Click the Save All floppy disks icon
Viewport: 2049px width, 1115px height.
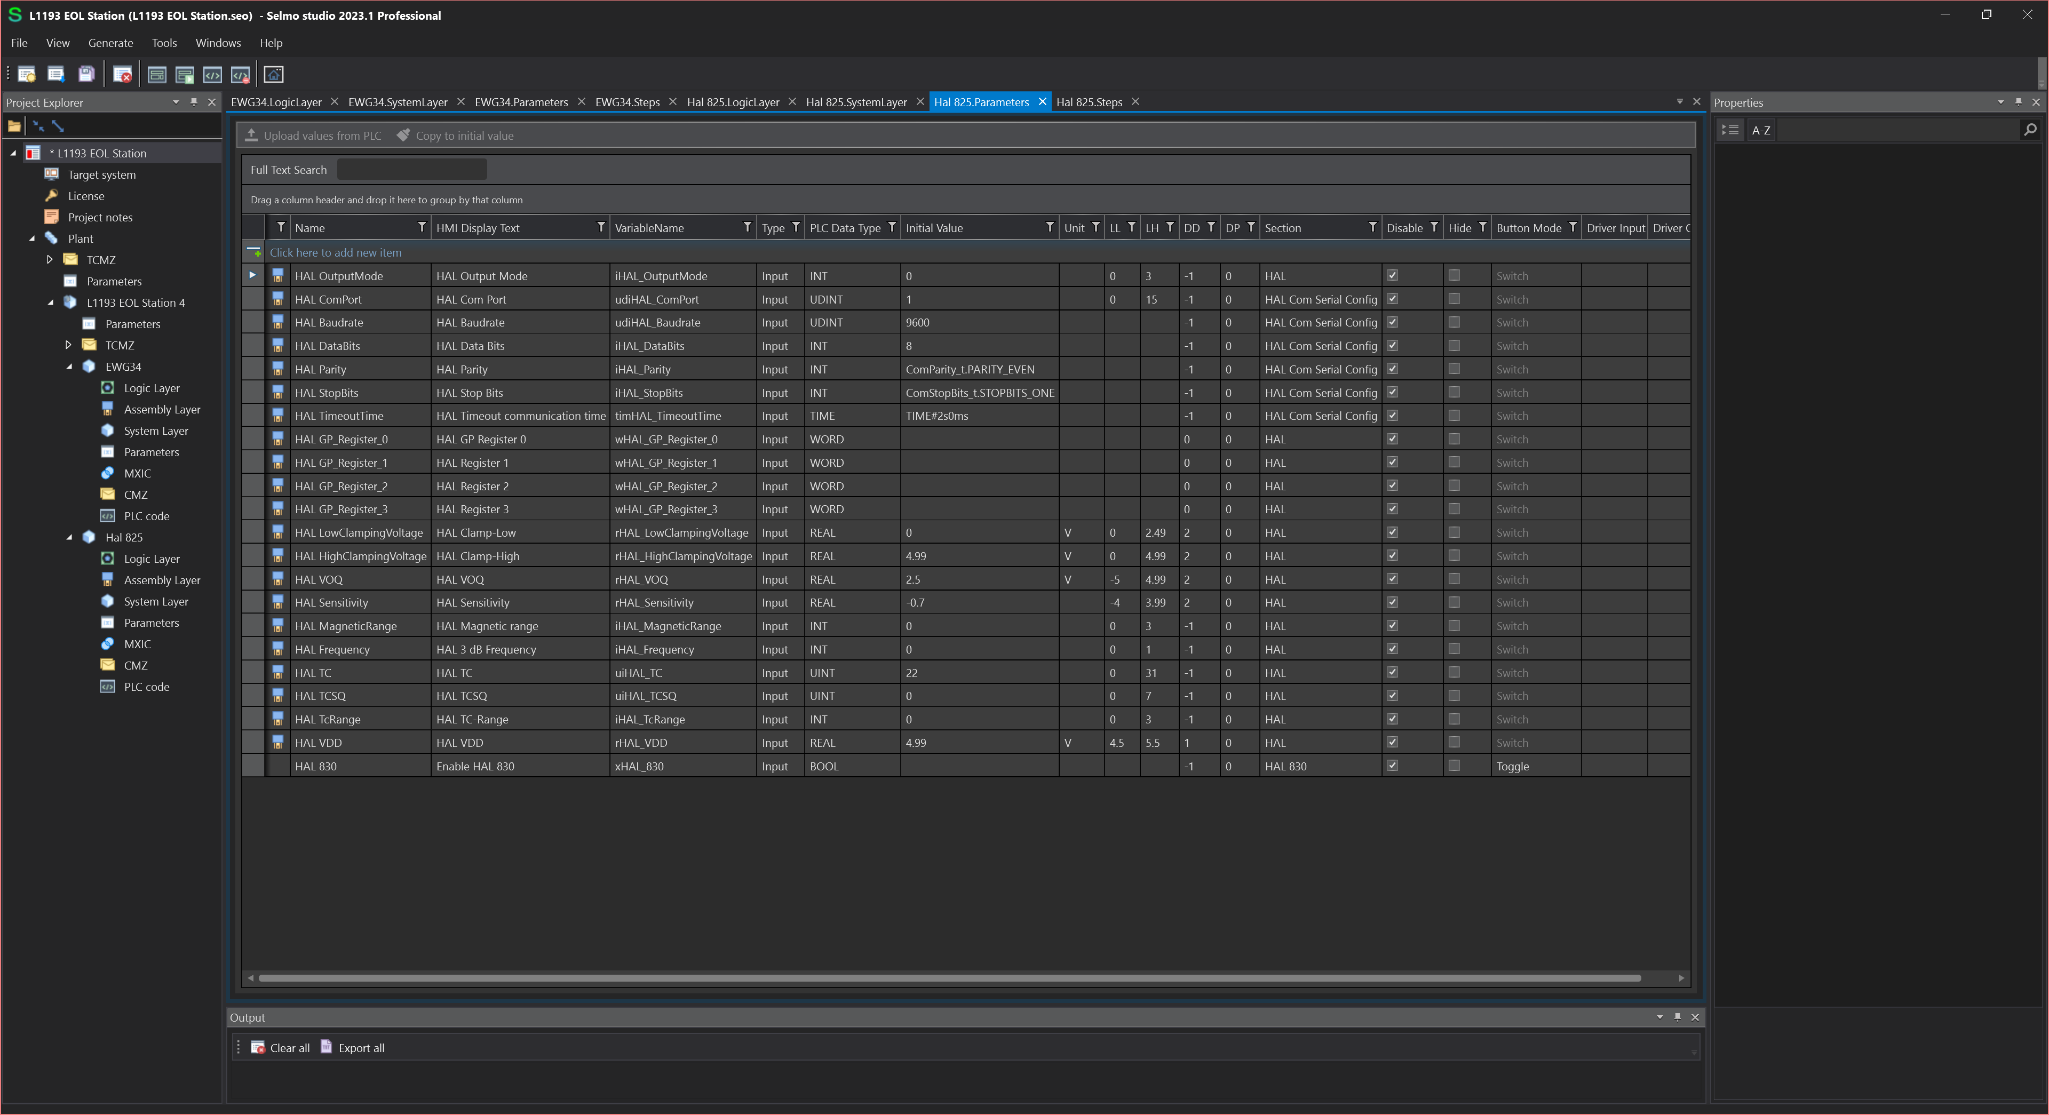(x=86, y=75)
